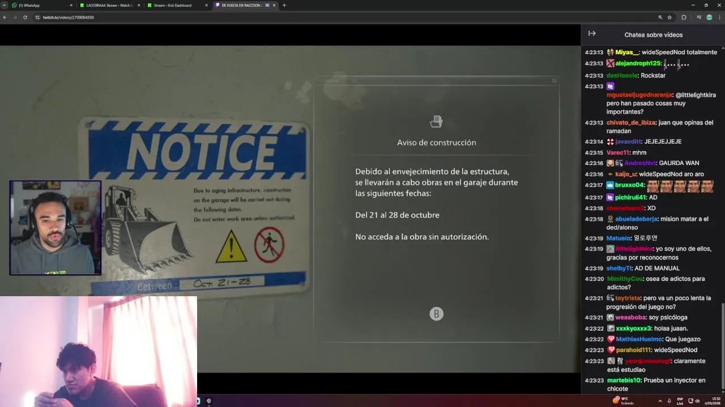
Task: Click the microphone icon in system tray
Action: tap(669, 401)
